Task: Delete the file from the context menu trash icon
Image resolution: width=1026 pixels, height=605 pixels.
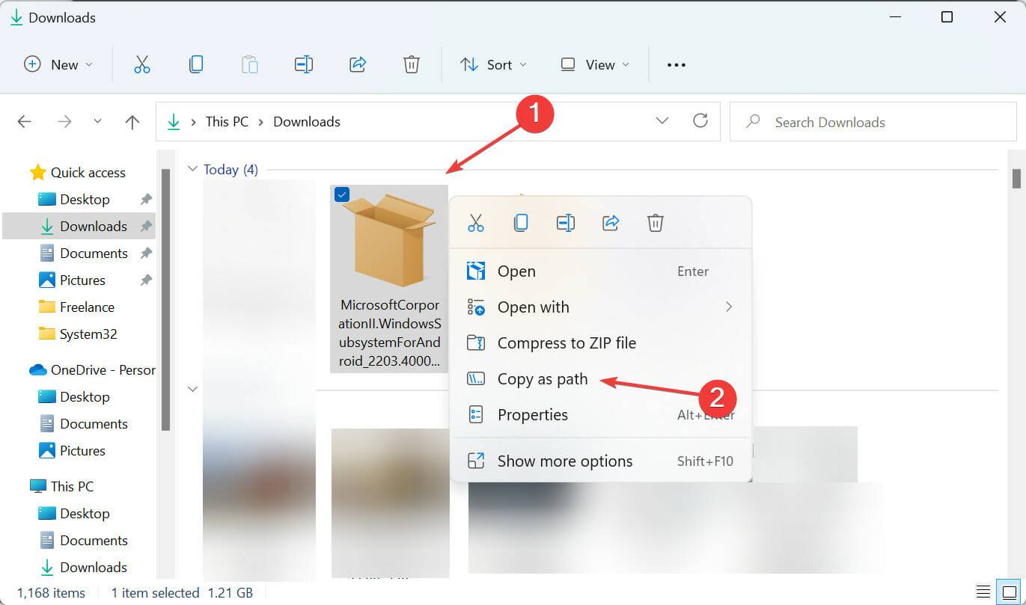Action: [655, 222]
